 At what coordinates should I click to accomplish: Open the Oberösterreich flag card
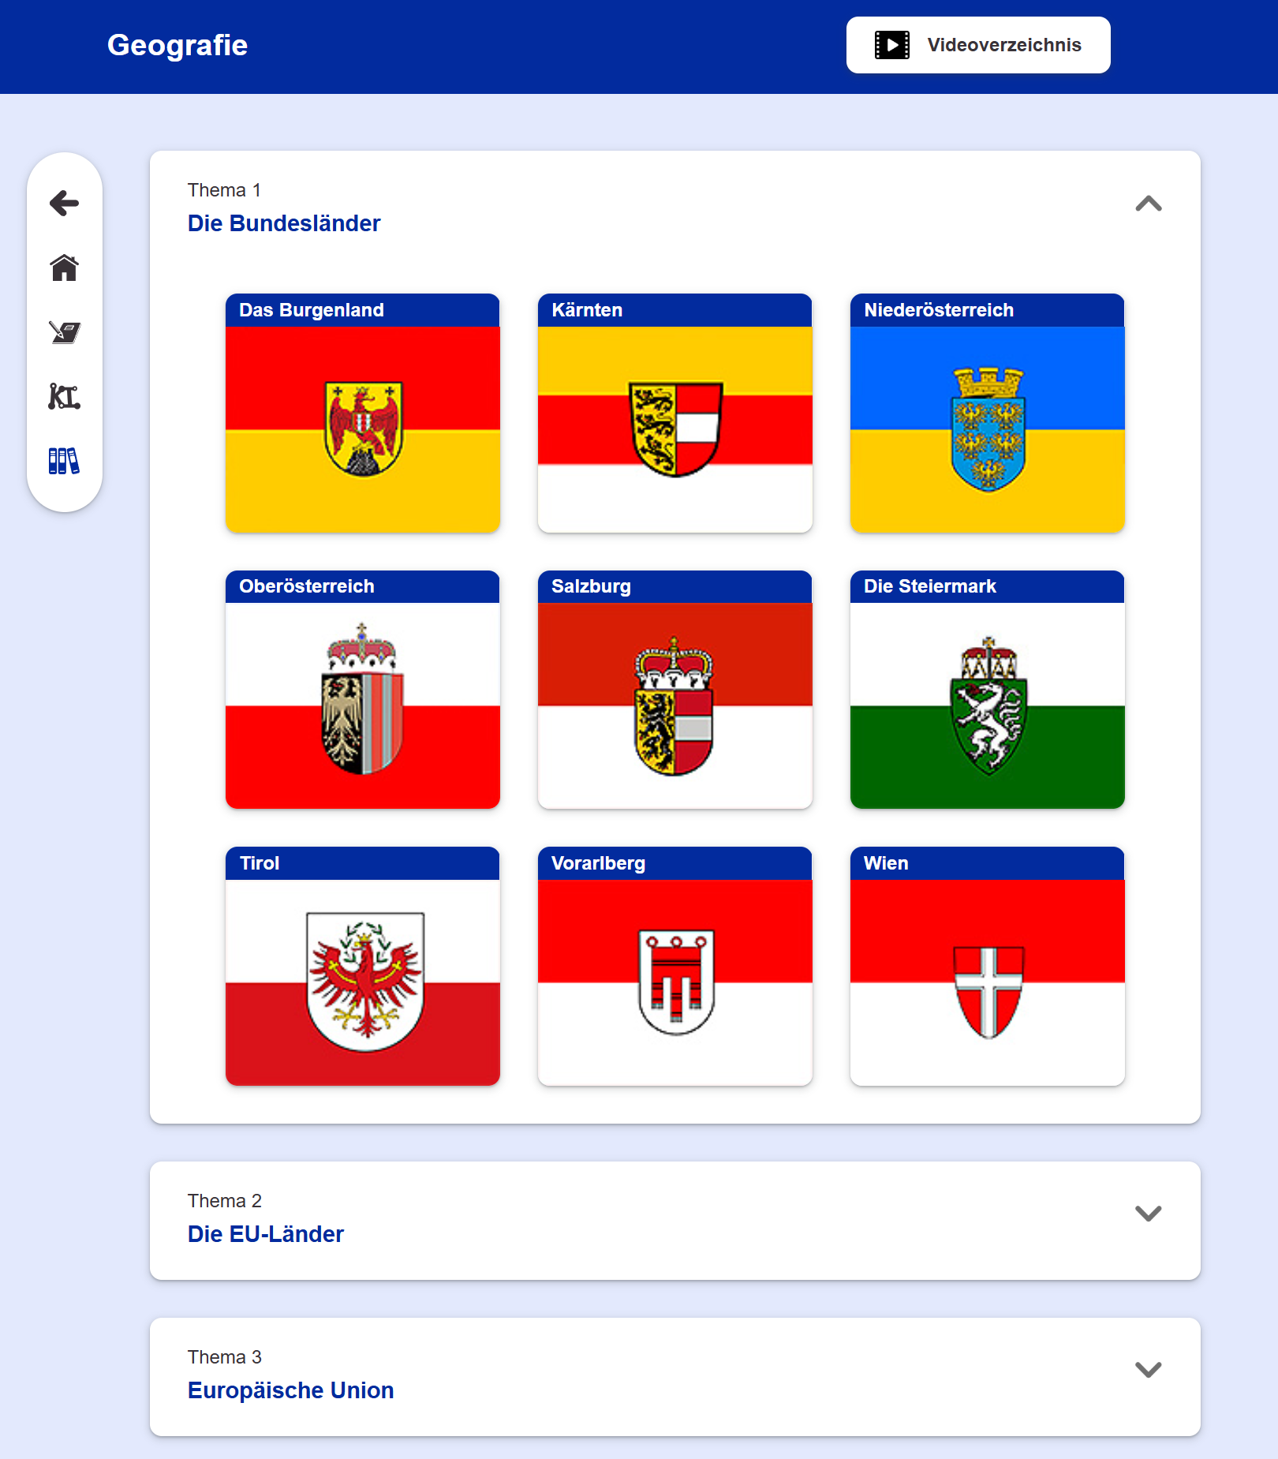click(363, 690)
